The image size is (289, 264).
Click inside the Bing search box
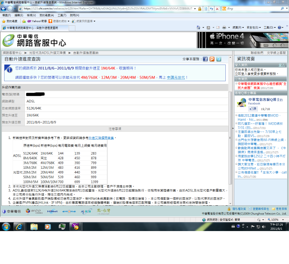tap(253, 9)
